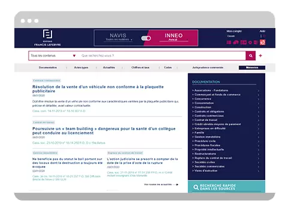Click the magnifier in Recherche rapide banner
The width and height of the screenshot is (294, 219).
pyautogui.click(x=196, y=187)
